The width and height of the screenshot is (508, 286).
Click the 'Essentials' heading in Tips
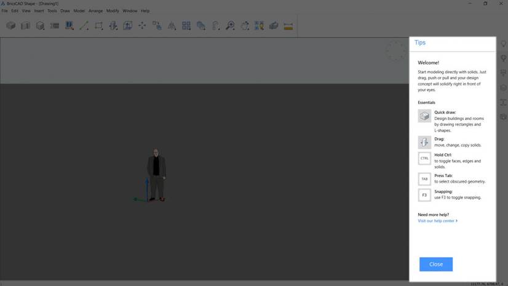pyautogui.click(x=426, y=103)
